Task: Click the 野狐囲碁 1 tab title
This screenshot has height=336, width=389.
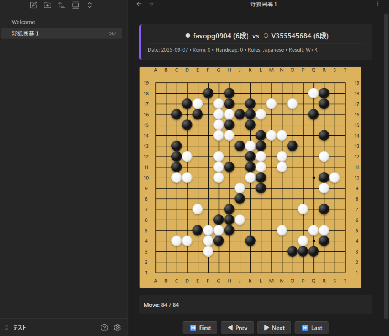Action: point(264,4)
